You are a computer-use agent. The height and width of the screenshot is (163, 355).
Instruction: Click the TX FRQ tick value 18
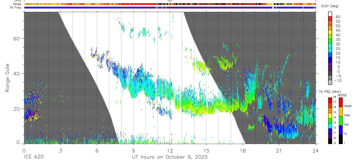pyautogui.click(x=334, y=97)
